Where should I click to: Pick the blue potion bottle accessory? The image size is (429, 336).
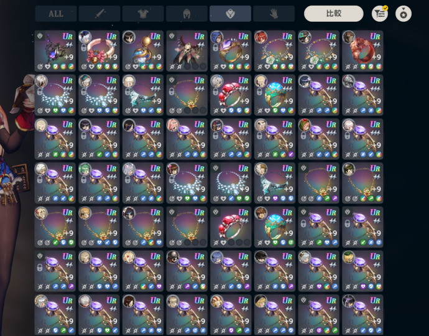(143, 51)
